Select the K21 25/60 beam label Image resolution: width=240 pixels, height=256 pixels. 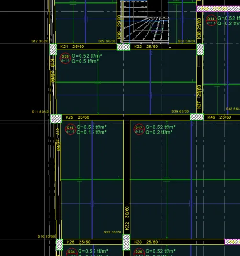coord(72,47)
